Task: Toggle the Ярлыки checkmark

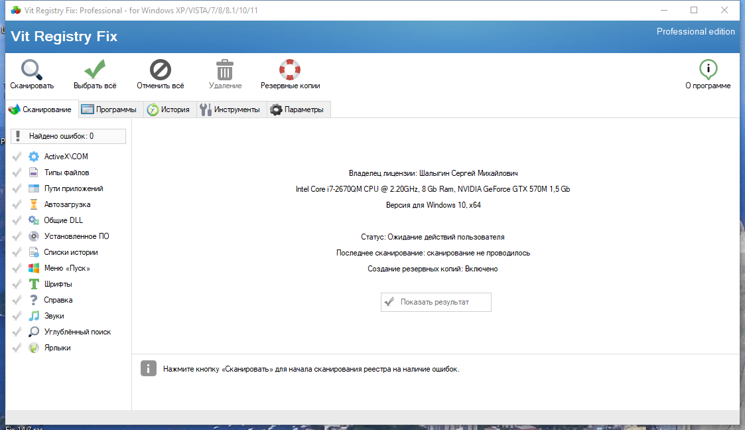Action: click(x=17, y=348)
